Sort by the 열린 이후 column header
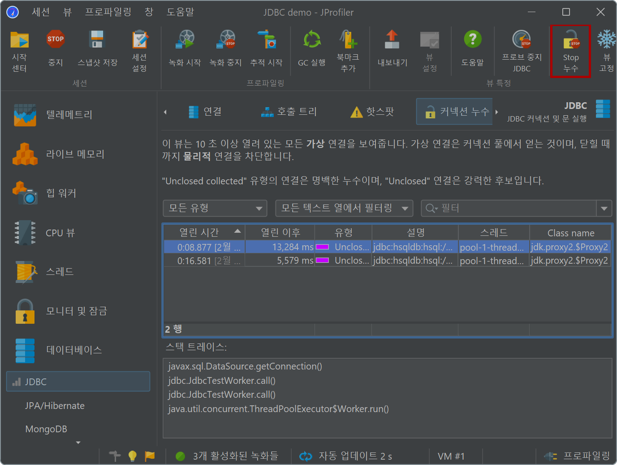Screen dimensions: 617x465 point(280,233)
